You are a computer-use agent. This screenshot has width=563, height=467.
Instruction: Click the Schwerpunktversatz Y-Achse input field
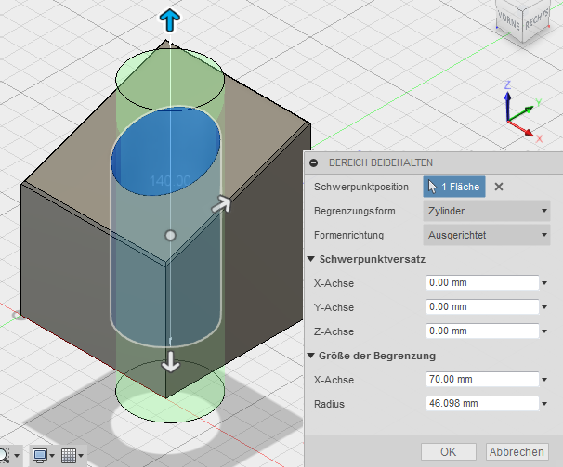[482, 307]
